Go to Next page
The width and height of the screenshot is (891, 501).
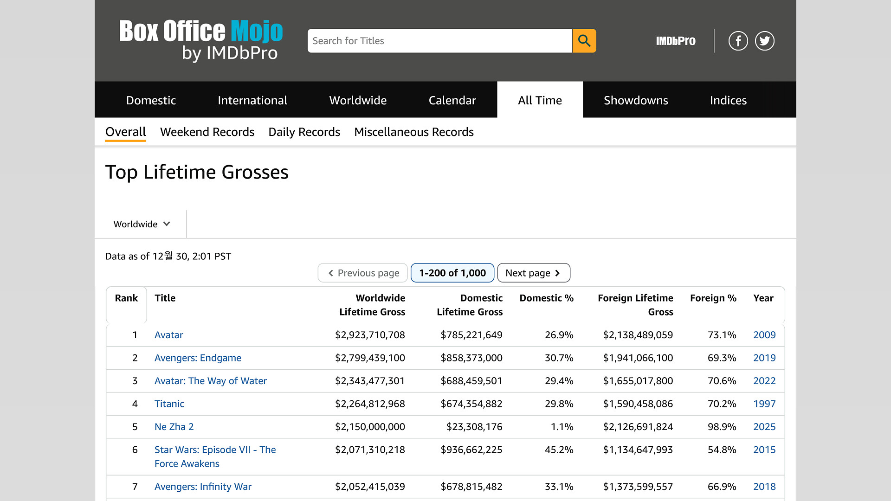pyautogui.click(x=533, y=273)
